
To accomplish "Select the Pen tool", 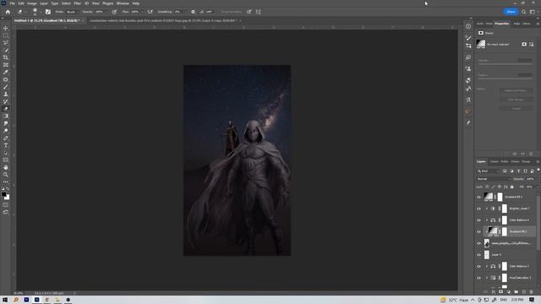I will click(x=6, y=138).
